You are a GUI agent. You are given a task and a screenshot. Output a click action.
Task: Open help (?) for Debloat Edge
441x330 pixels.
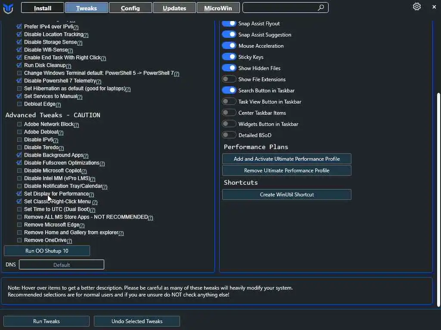58,105
